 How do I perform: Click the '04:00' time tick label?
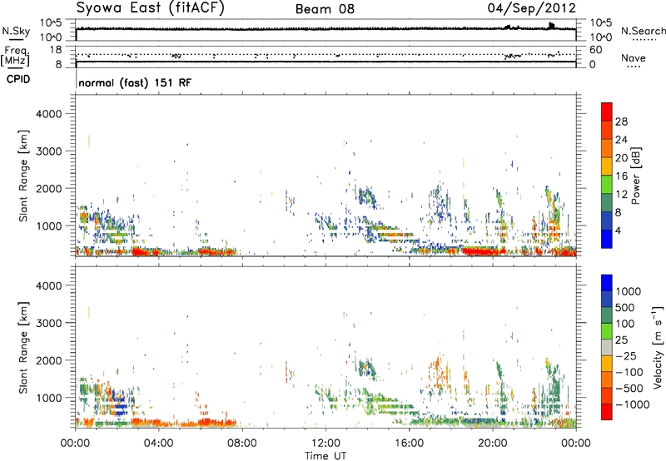pyautogui.click(x=159, y=444)
